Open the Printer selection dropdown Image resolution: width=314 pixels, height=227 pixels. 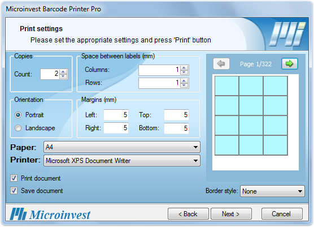[122, 161]
